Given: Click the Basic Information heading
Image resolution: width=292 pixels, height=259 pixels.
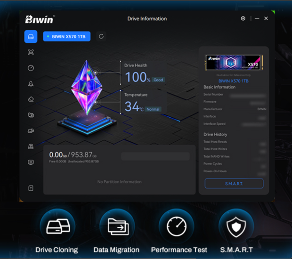Looking at the screenshot, I should [x=219, y=87].
